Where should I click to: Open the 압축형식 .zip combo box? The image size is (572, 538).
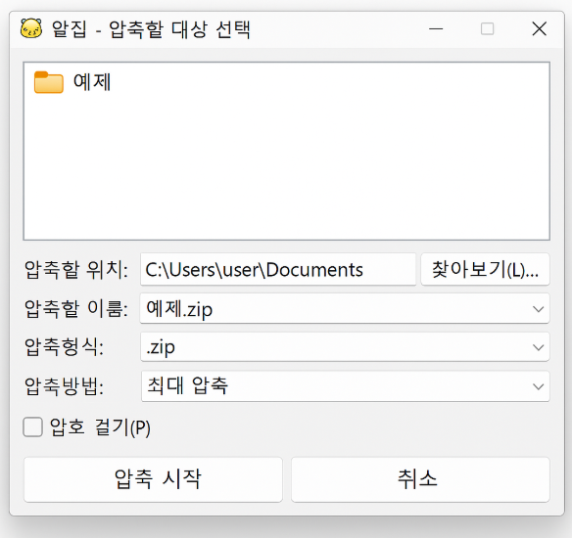[345, 347]
